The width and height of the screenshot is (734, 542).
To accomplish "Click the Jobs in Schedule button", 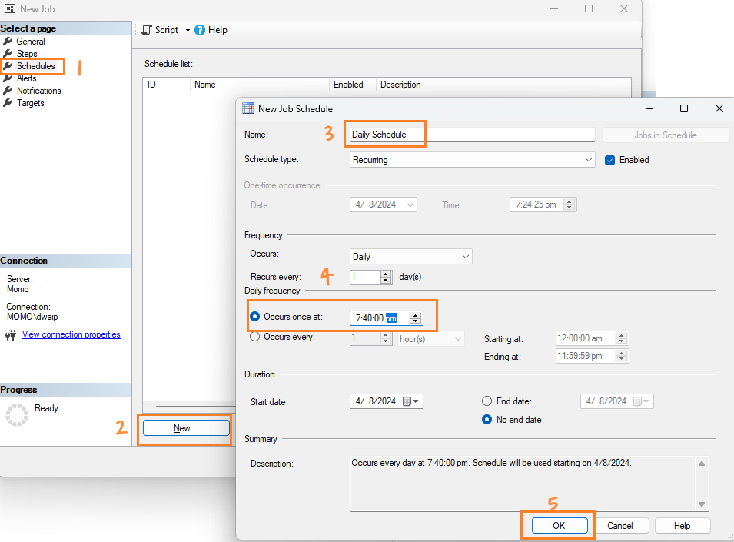I will tap(665, 135).
